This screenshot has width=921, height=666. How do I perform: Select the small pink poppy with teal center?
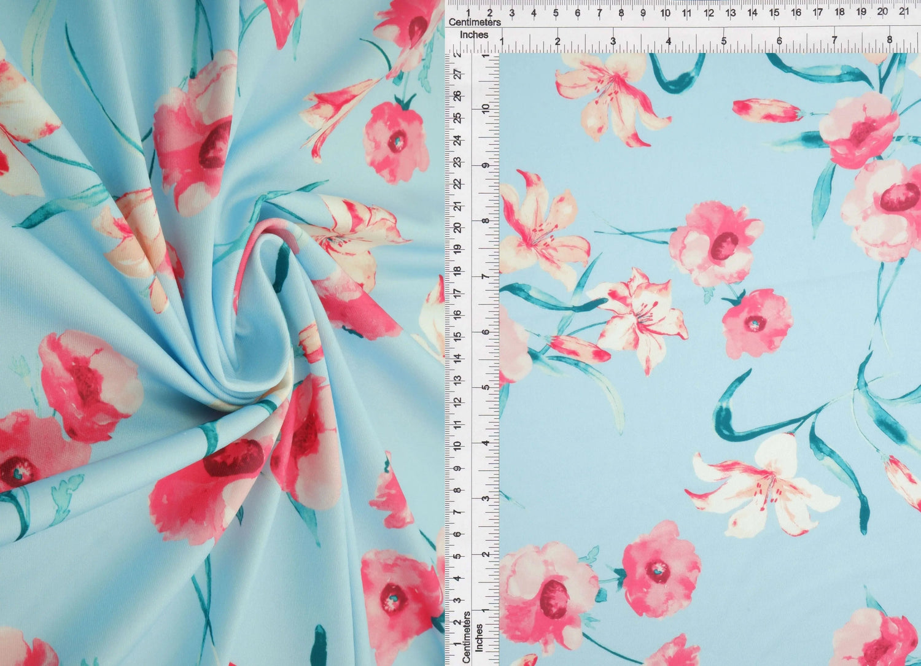click(756, 323)
